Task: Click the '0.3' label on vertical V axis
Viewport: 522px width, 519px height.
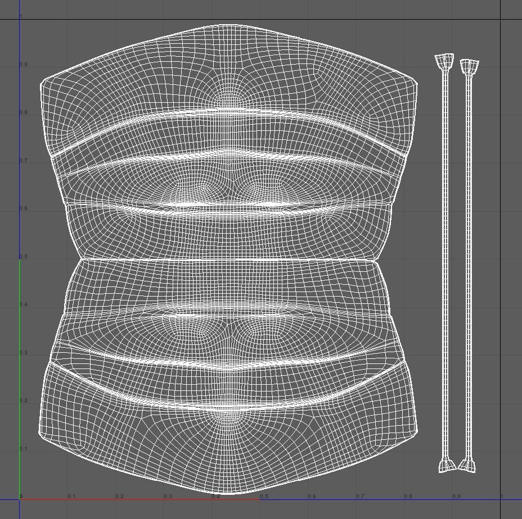Action: click(23, 353)
